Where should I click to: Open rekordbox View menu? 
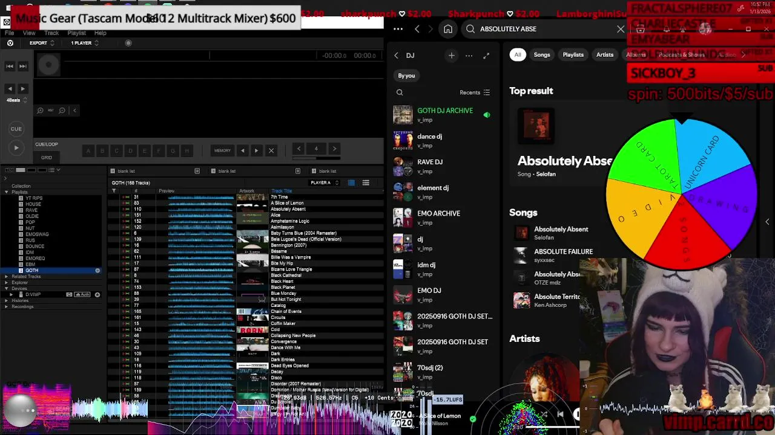pos(29,33)
